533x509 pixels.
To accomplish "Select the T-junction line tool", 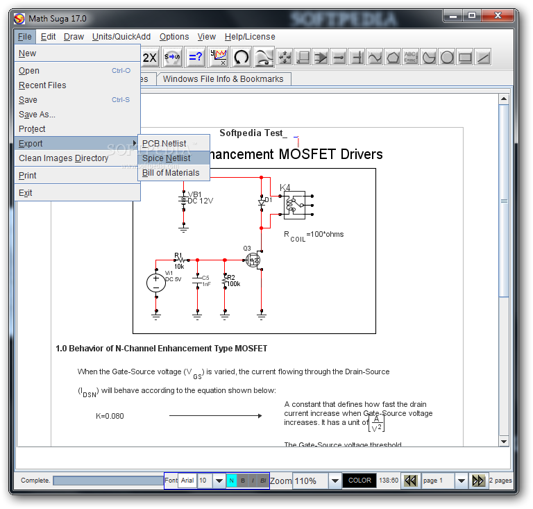I will [x=357, y=57].
